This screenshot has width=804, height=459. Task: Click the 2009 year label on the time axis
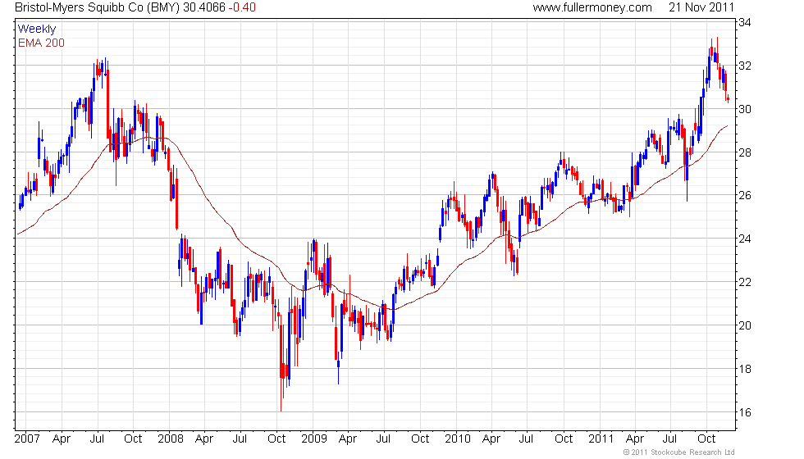click(x=314, y=439)
